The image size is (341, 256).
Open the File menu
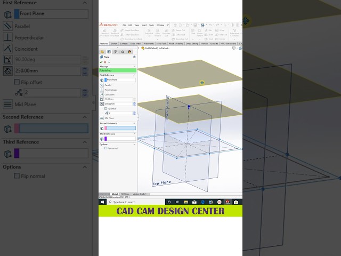click(124, 25)
